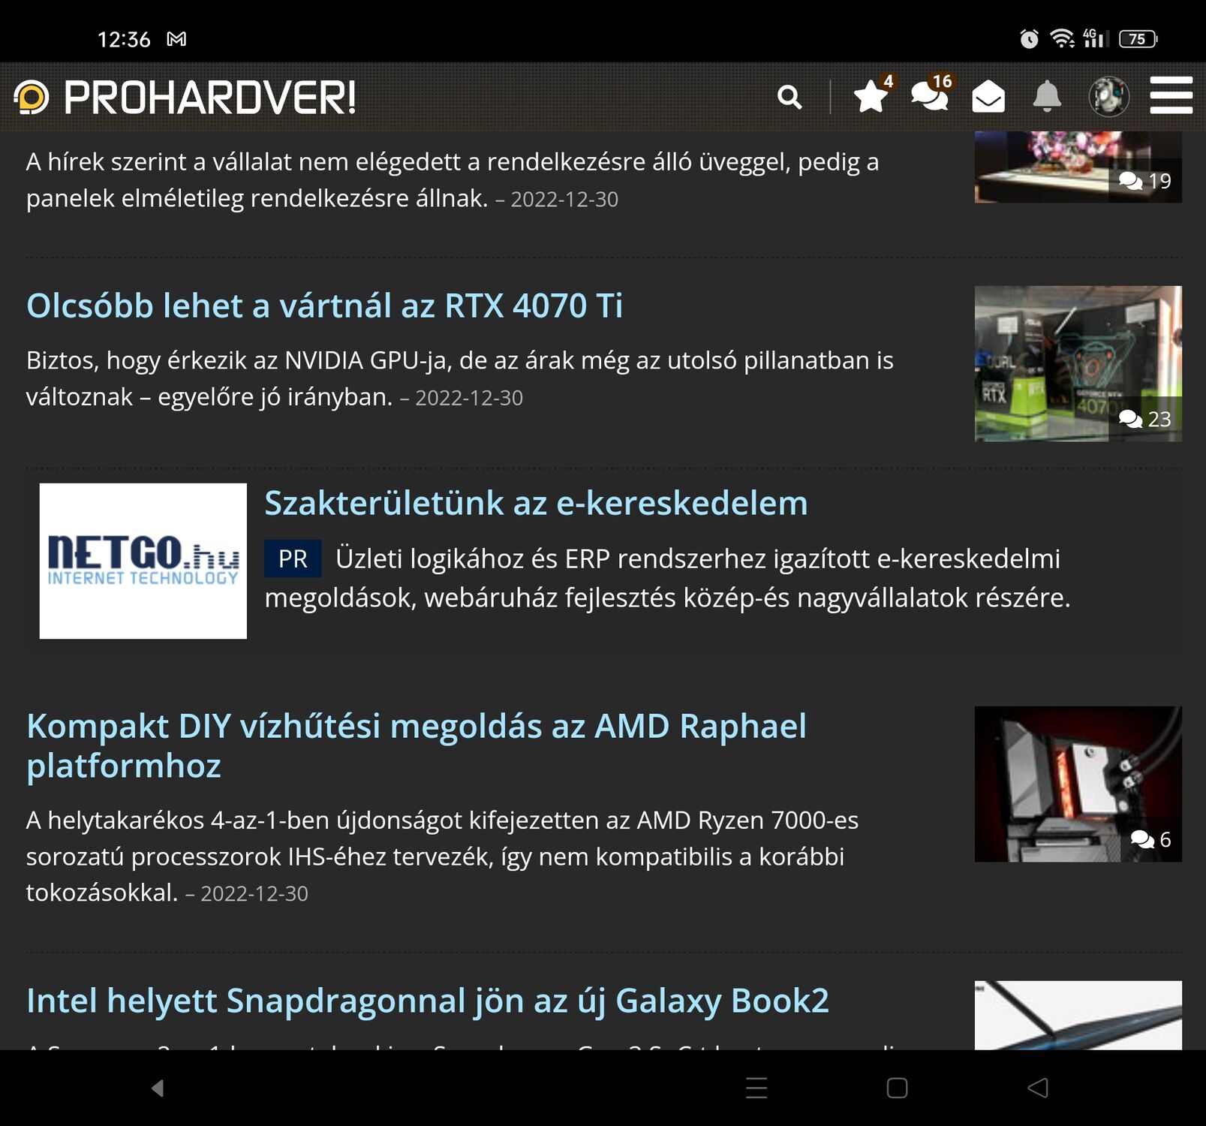Open private messages envelope icon
This screenshot has height=1126, width=1206.
click(988, 97)
